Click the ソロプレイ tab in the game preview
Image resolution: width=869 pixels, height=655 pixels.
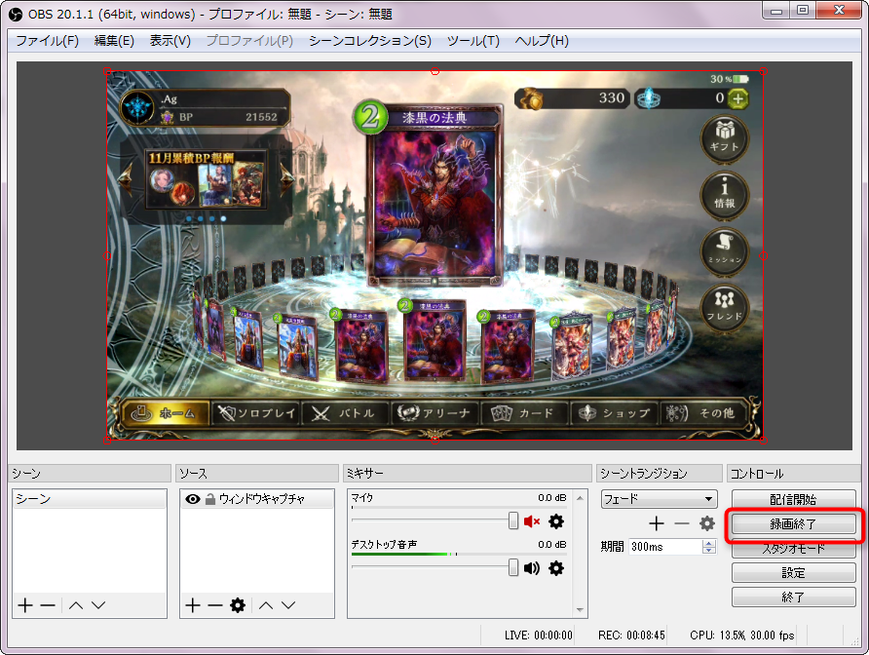click(x=256, y=413)
